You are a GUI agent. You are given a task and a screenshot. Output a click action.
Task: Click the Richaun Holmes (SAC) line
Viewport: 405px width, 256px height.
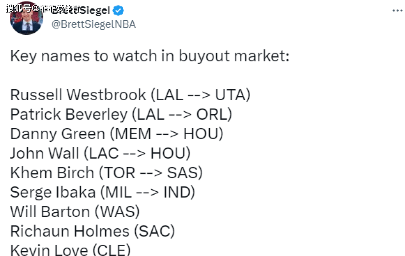point(92,231)
